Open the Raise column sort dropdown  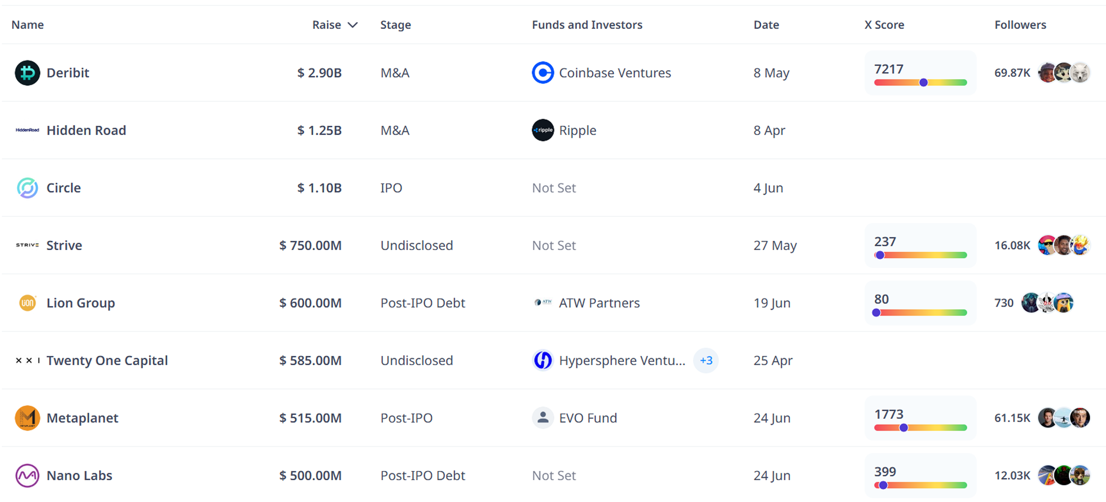click(353, 24)
